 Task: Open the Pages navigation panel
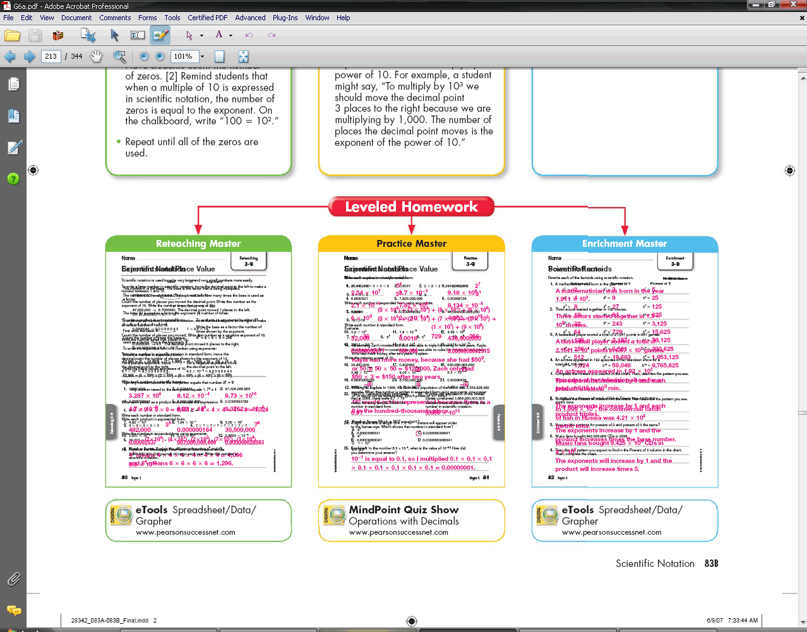(14, 84)
